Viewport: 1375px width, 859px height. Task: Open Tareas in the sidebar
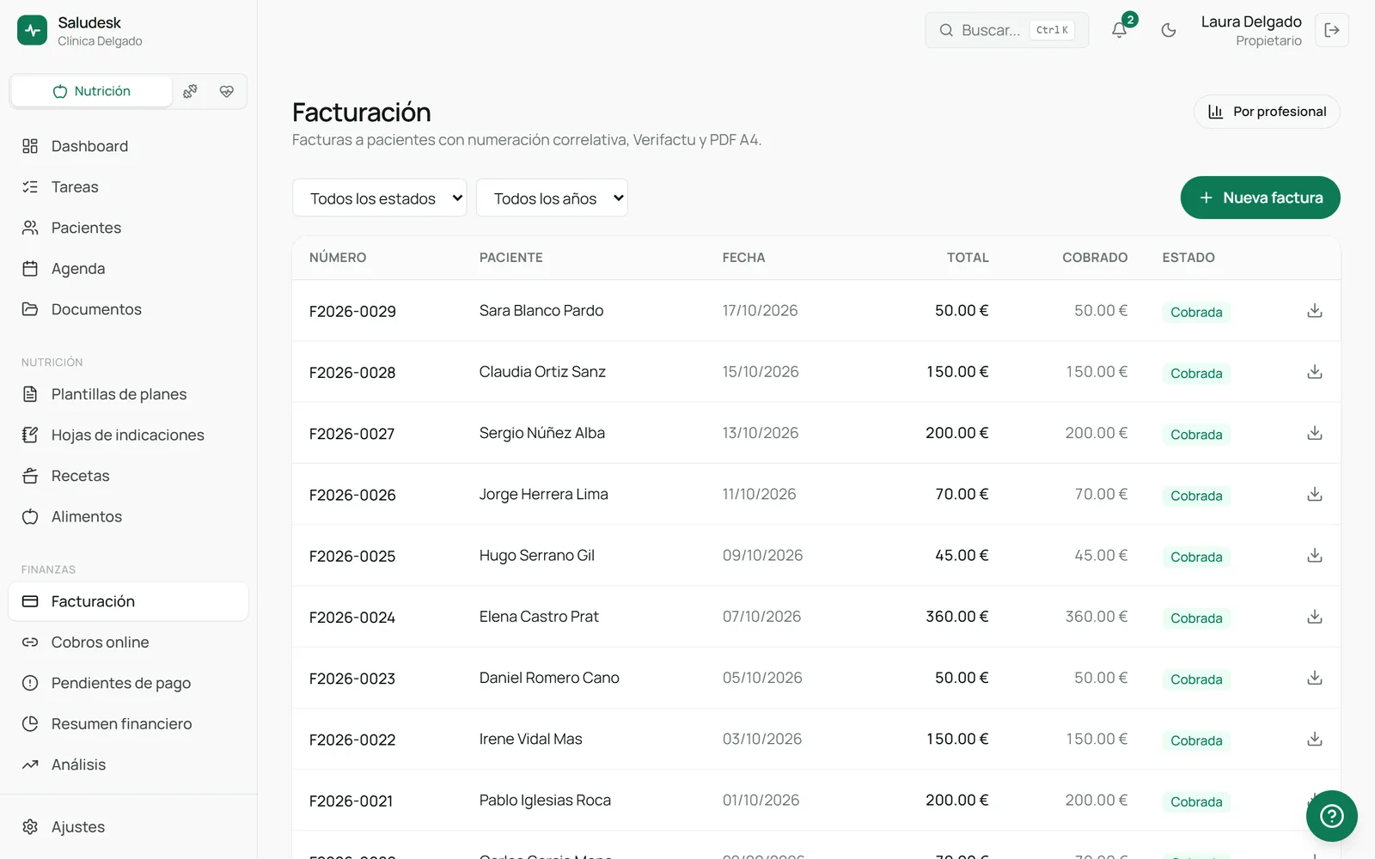point(129,187)
